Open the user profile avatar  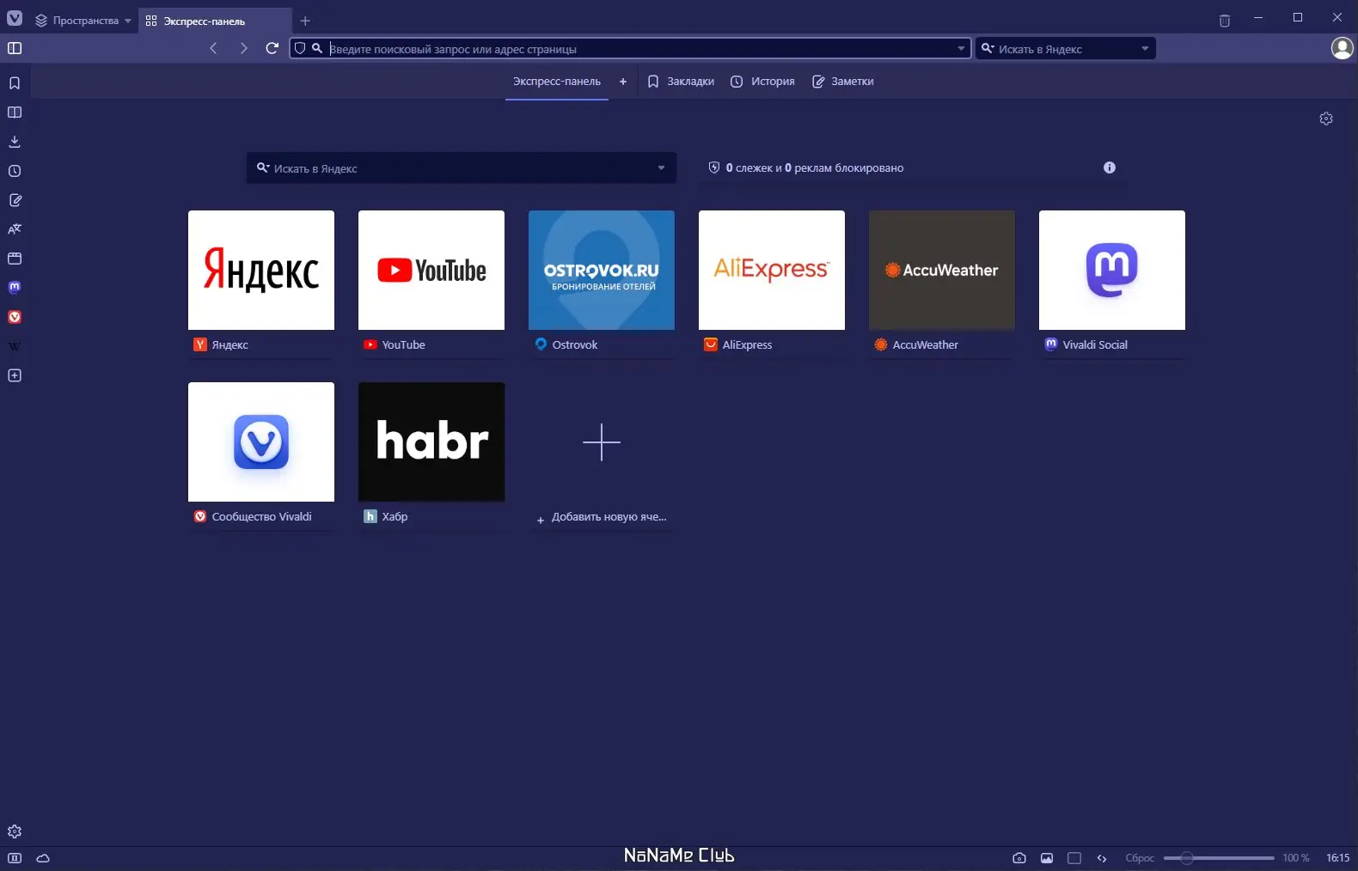pyautogui.click(x=1342, y=48)
